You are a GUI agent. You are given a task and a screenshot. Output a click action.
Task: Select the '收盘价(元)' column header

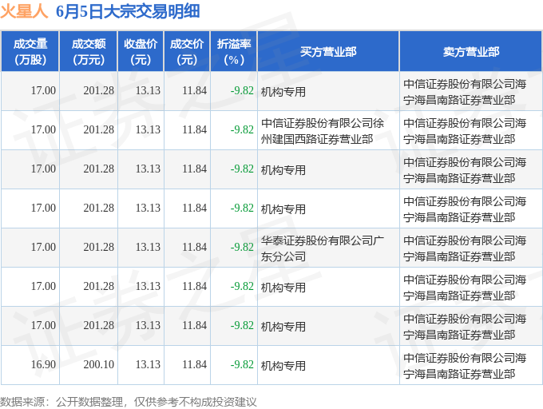pos(141,51)
